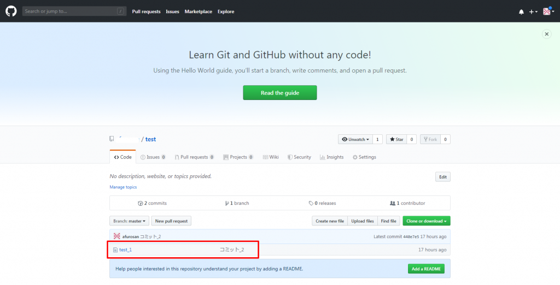This screenshot has height=285, width=560.
Task: View the watchers count 1
Action: click(x=377, y=139)
